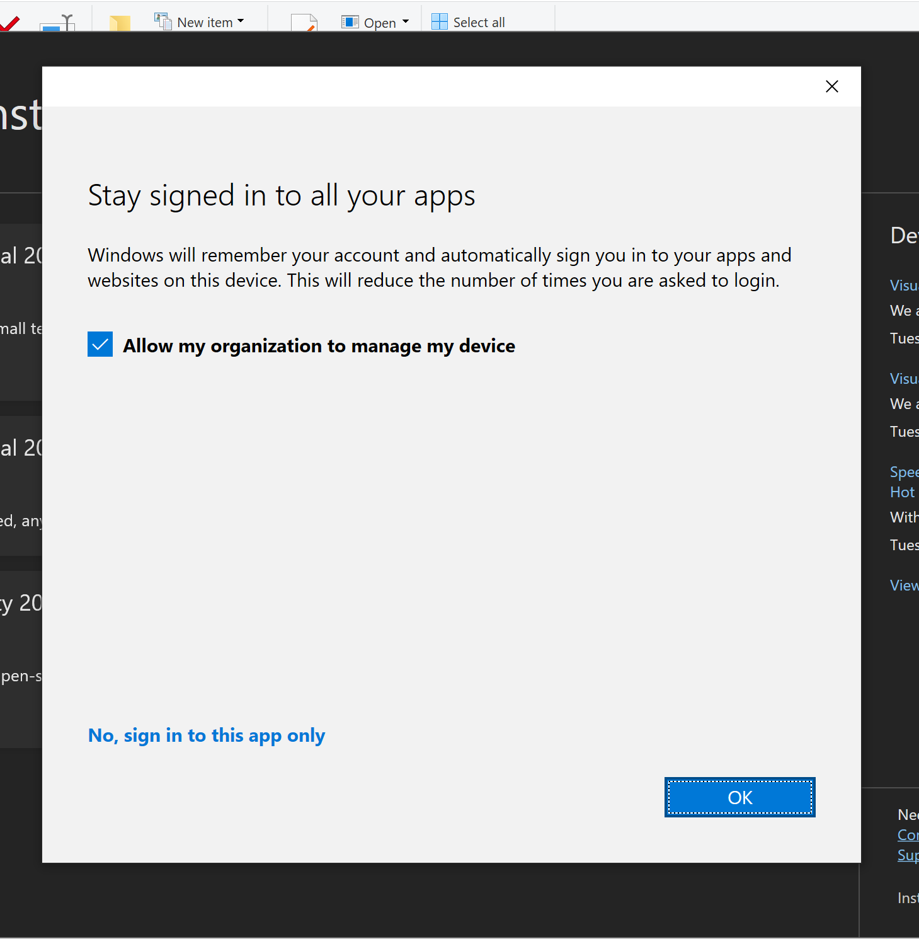Click the Open icon in Explorer ribbon
Image resolution: width=919 pixels, height=951 pixels.
tap(350, 22)
